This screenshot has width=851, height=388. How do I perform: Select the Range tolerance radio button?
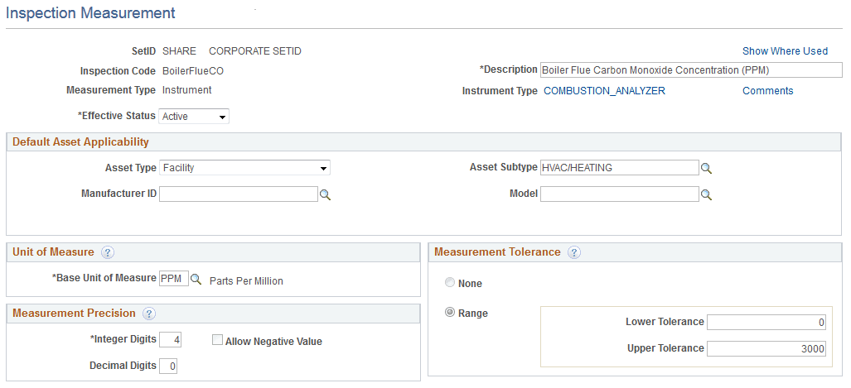pyautogui.click(x=450, y=313)
